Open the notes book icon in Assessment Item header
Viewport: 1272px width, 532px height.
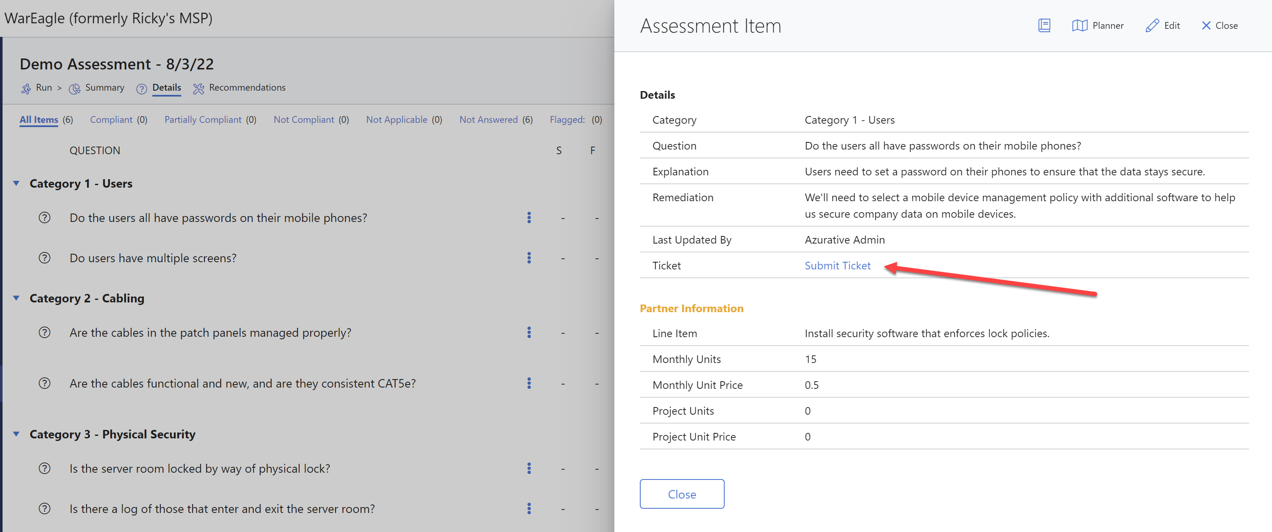(x=1044, y=26)
